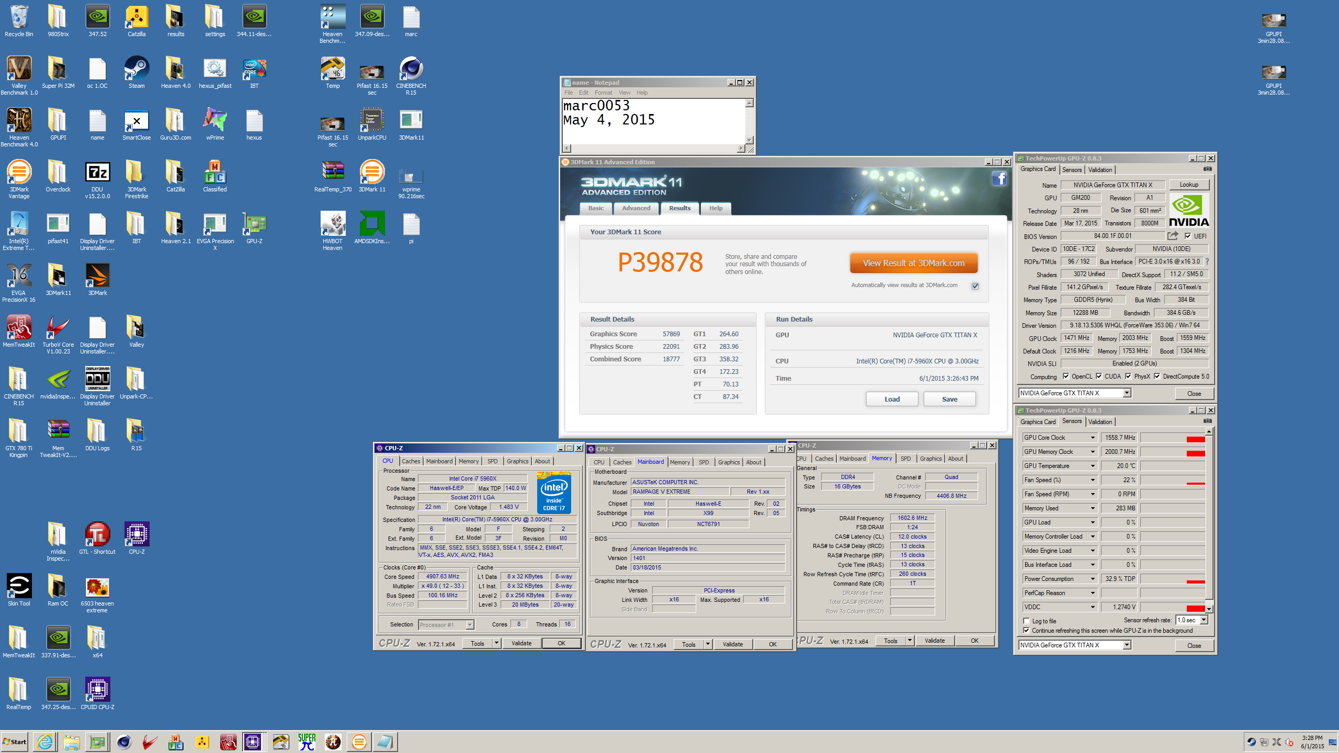Launch the Catzilla desktop shortcut
Viewport: 1339px width, 753px height.
(137, 21)
